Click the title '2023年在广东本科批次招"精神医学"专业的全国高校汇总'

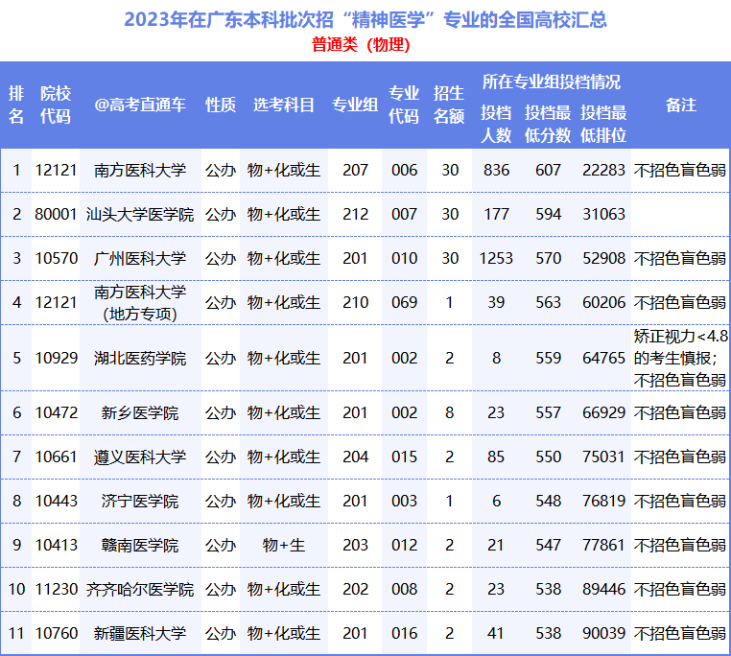365,20
